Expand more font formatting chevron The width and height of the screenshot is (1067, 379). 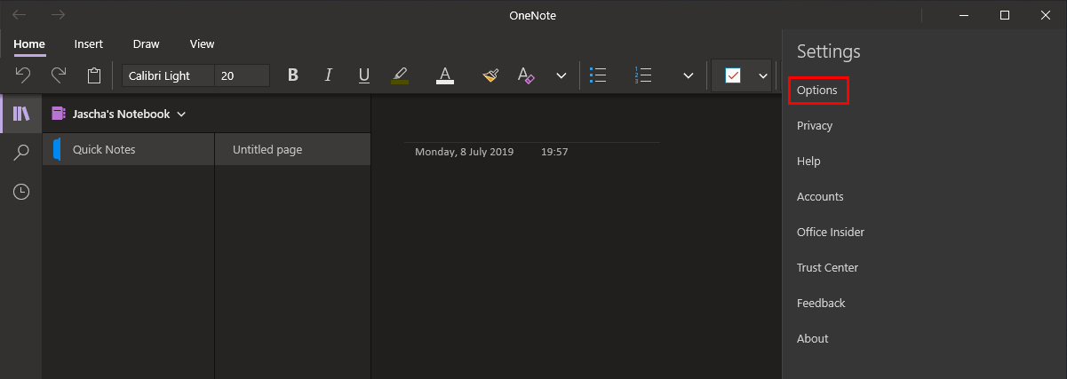(561, 75)
